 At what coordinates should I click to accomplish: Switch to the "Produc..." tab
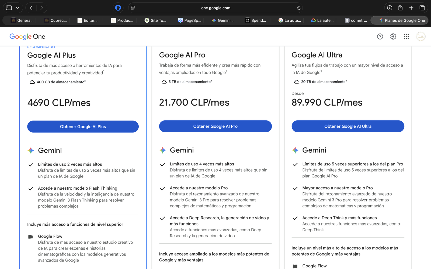[122, 20]
